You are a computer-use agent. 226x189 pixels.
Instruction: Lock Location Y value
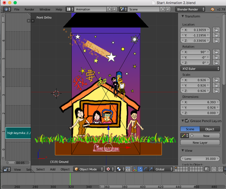pos(216,35)
